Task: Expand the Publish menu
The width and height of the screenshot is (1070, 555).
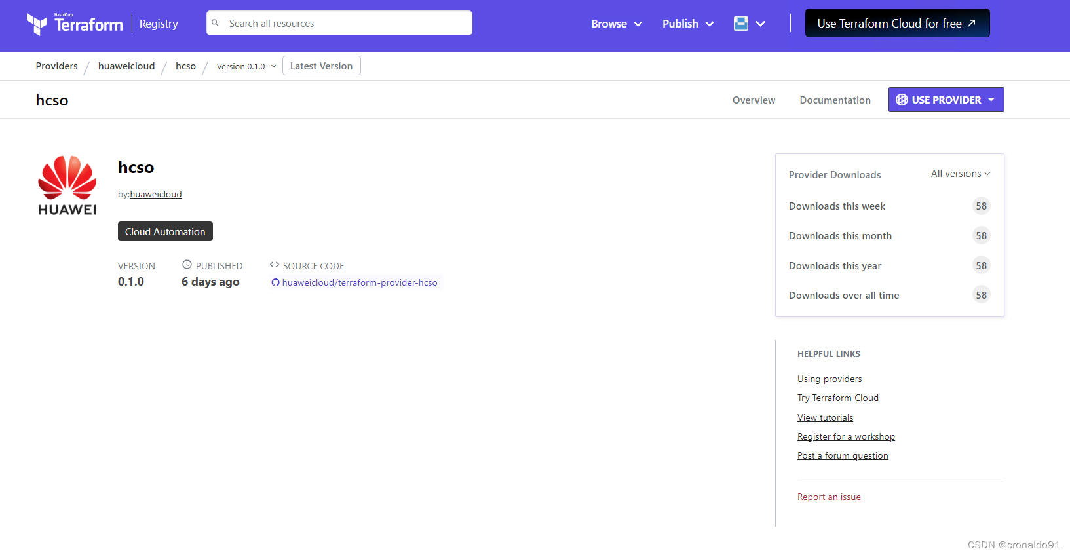Action: 688,24
